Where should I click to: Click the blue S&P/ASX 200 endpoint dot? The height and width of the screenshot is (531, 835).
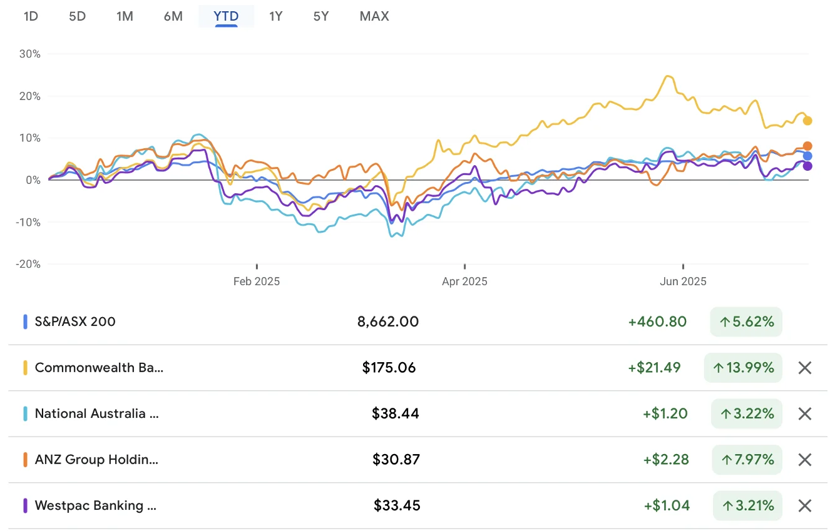pyautogui.click(x=807, y=156)
